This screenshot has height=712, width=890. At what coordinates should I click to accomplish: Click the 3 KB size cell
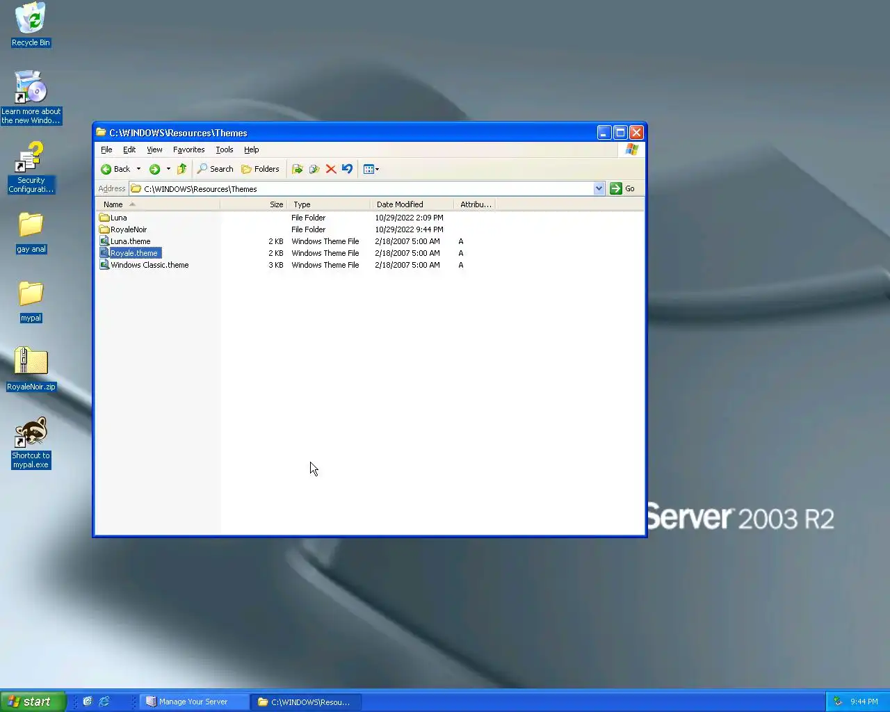click(276, 265)
